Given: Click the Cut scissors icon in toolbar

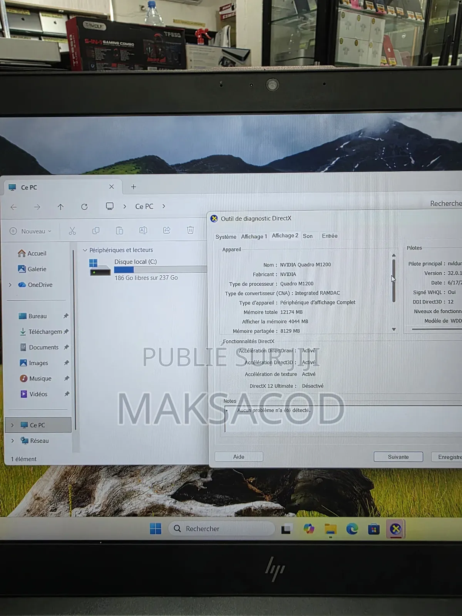Looking at the screenshot, I should (x=72, y=231).
